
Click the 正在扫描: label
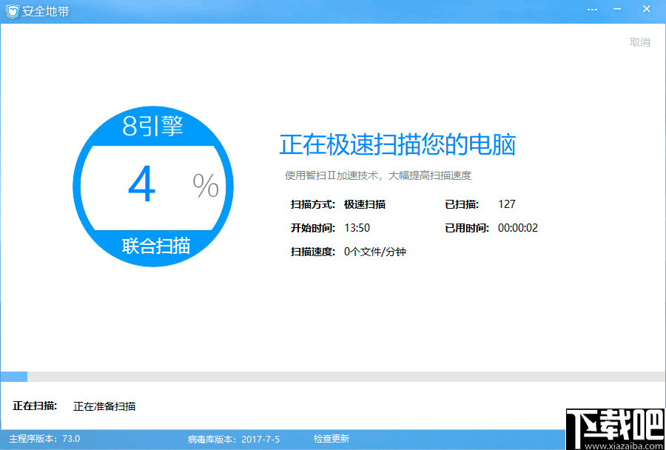[x=36, y=406]
